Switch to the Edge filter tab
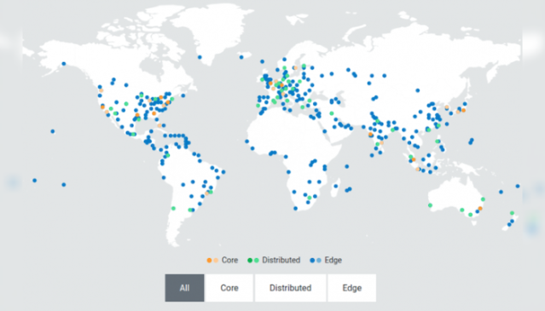Viewport: 545px width, 311px height. click(x=351, y=288)
